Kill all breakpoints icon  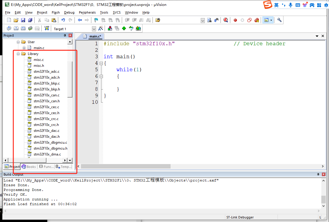[257, 20]
